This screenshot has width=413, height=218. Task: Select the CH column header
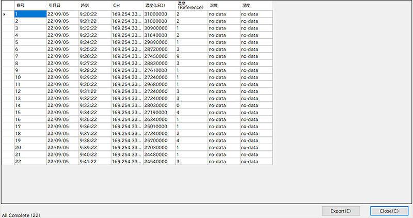(126, 5)
